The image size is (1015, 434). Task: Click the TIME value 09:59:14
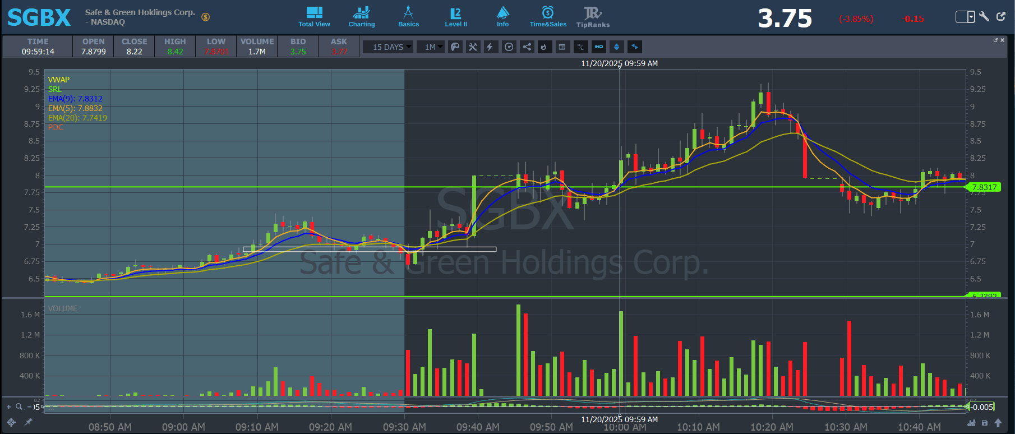[x=38, y=52]
